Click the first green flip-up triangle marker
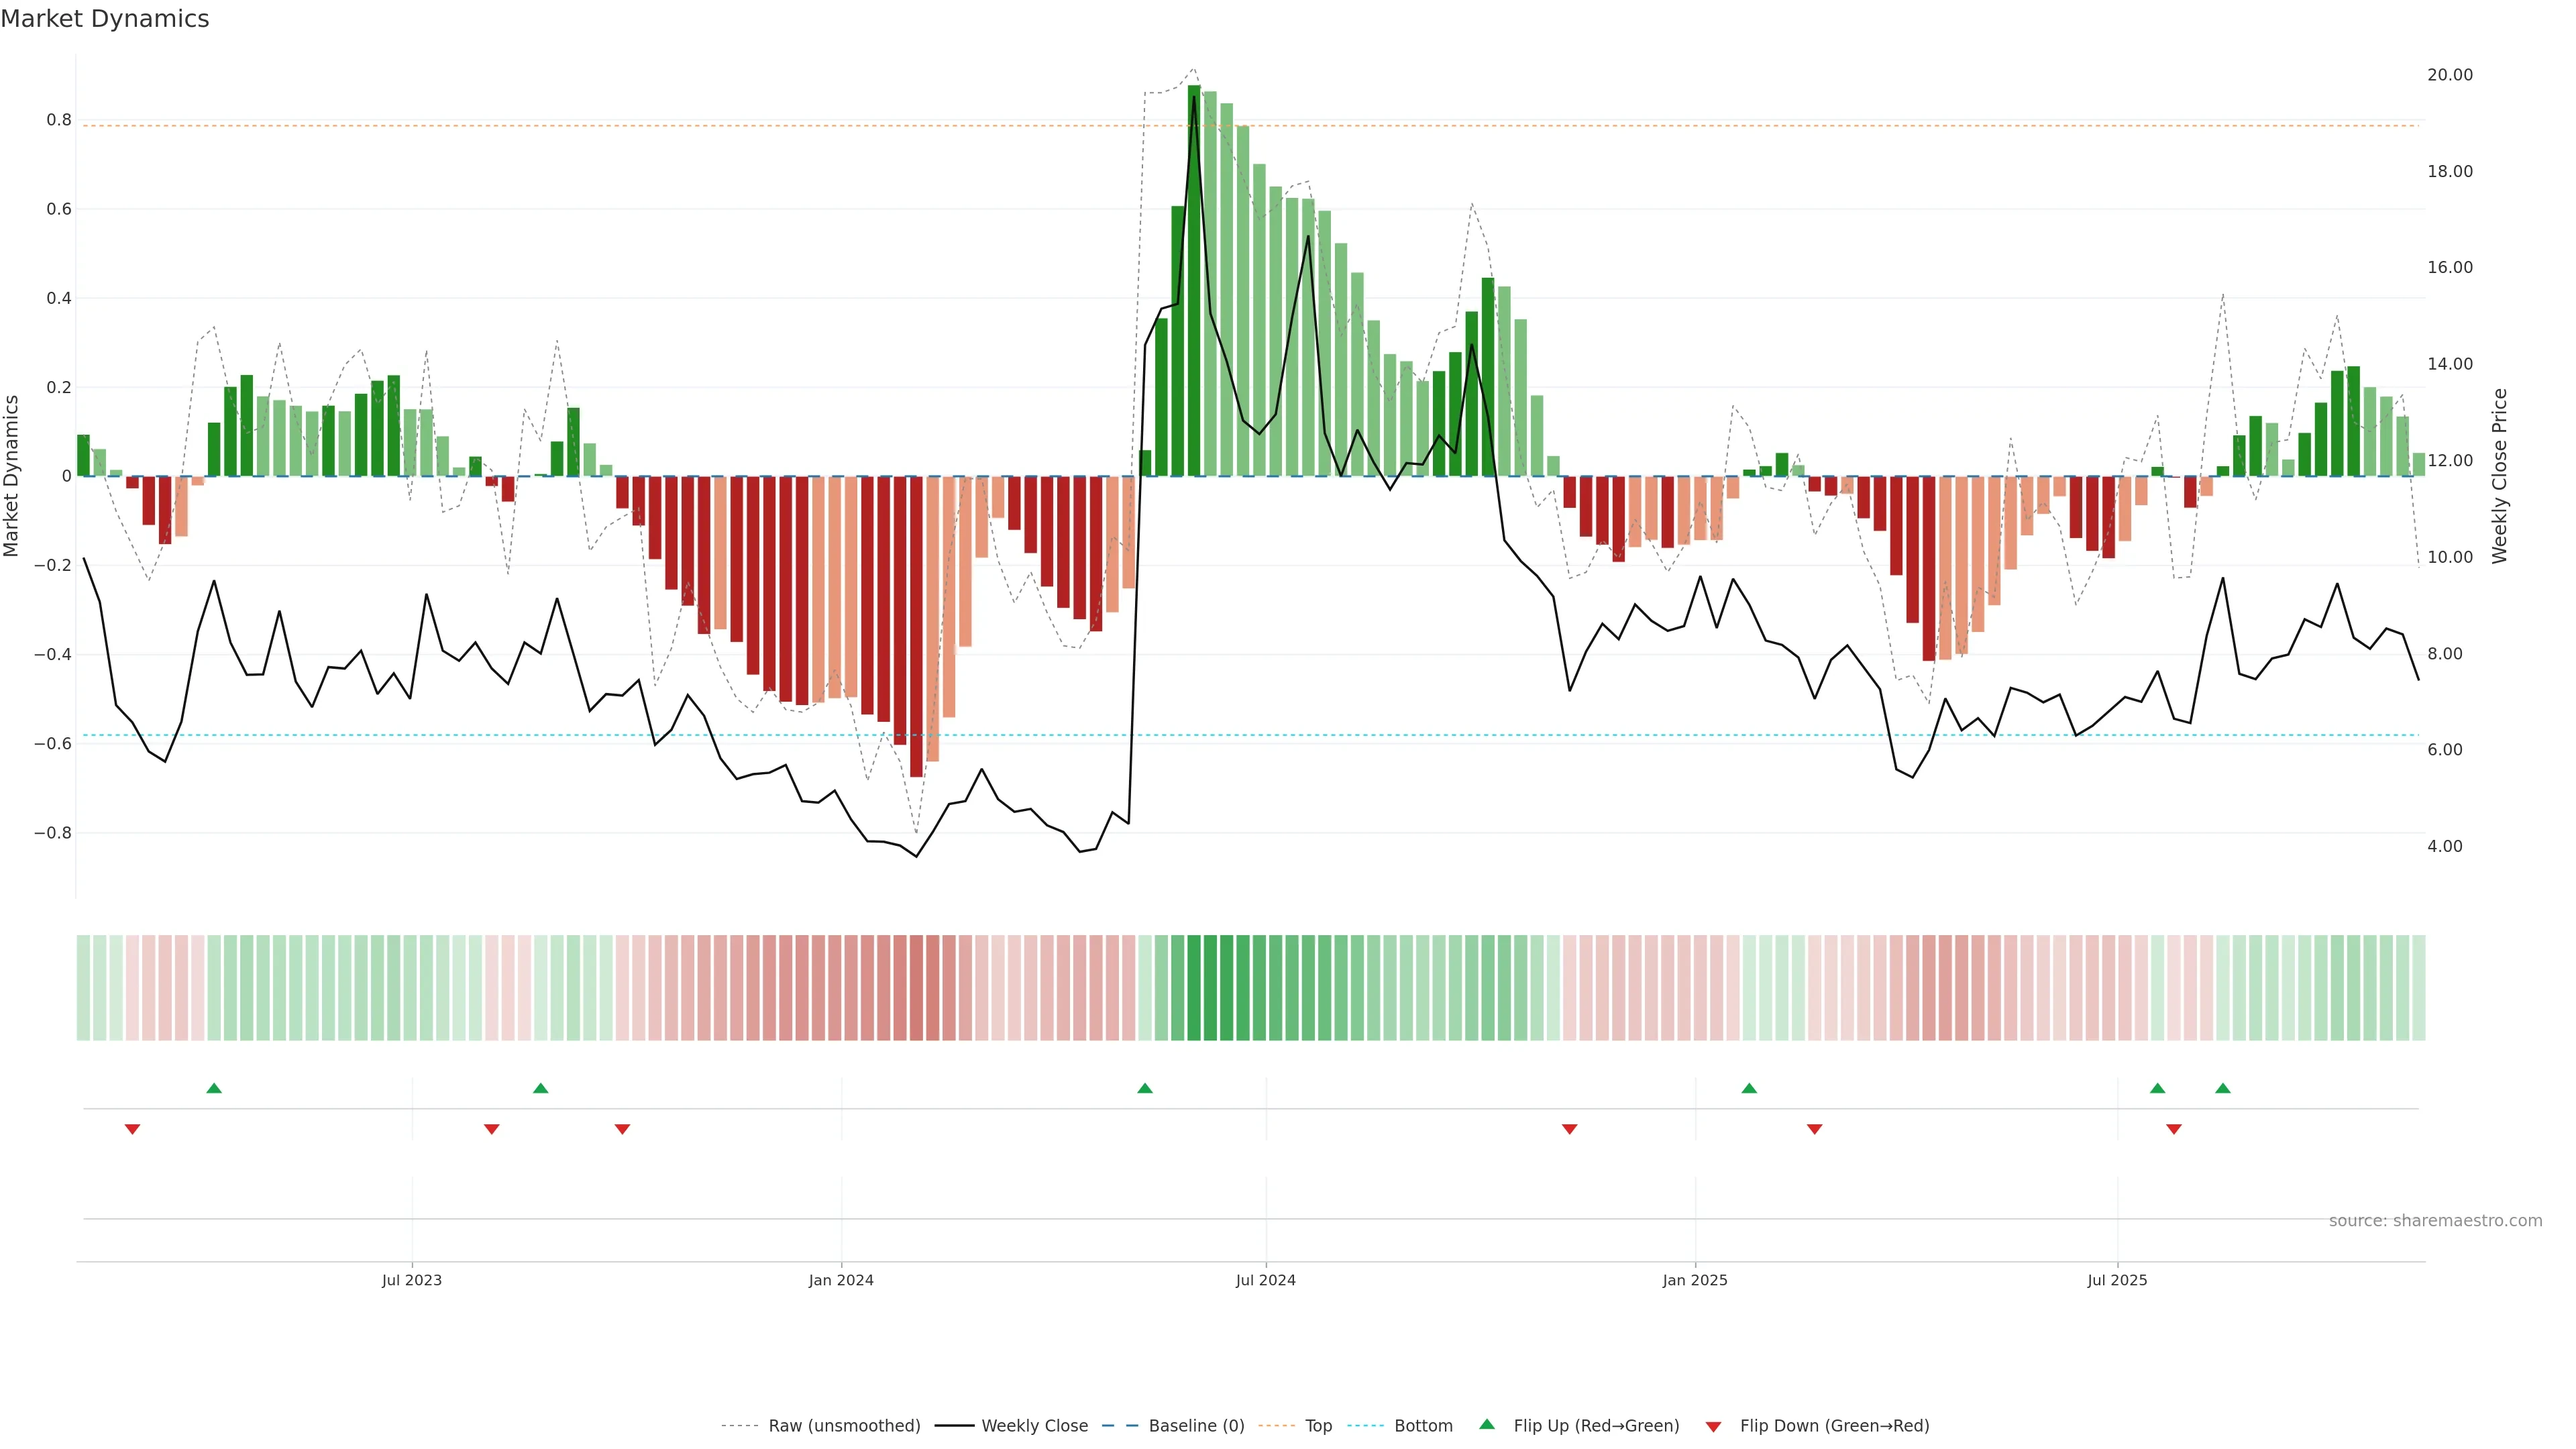 click(214, 1088)
